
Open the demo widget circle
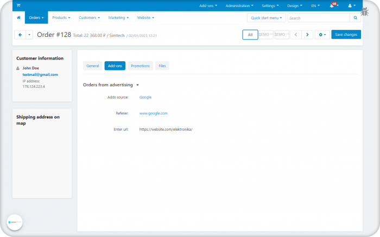point(15,222)
